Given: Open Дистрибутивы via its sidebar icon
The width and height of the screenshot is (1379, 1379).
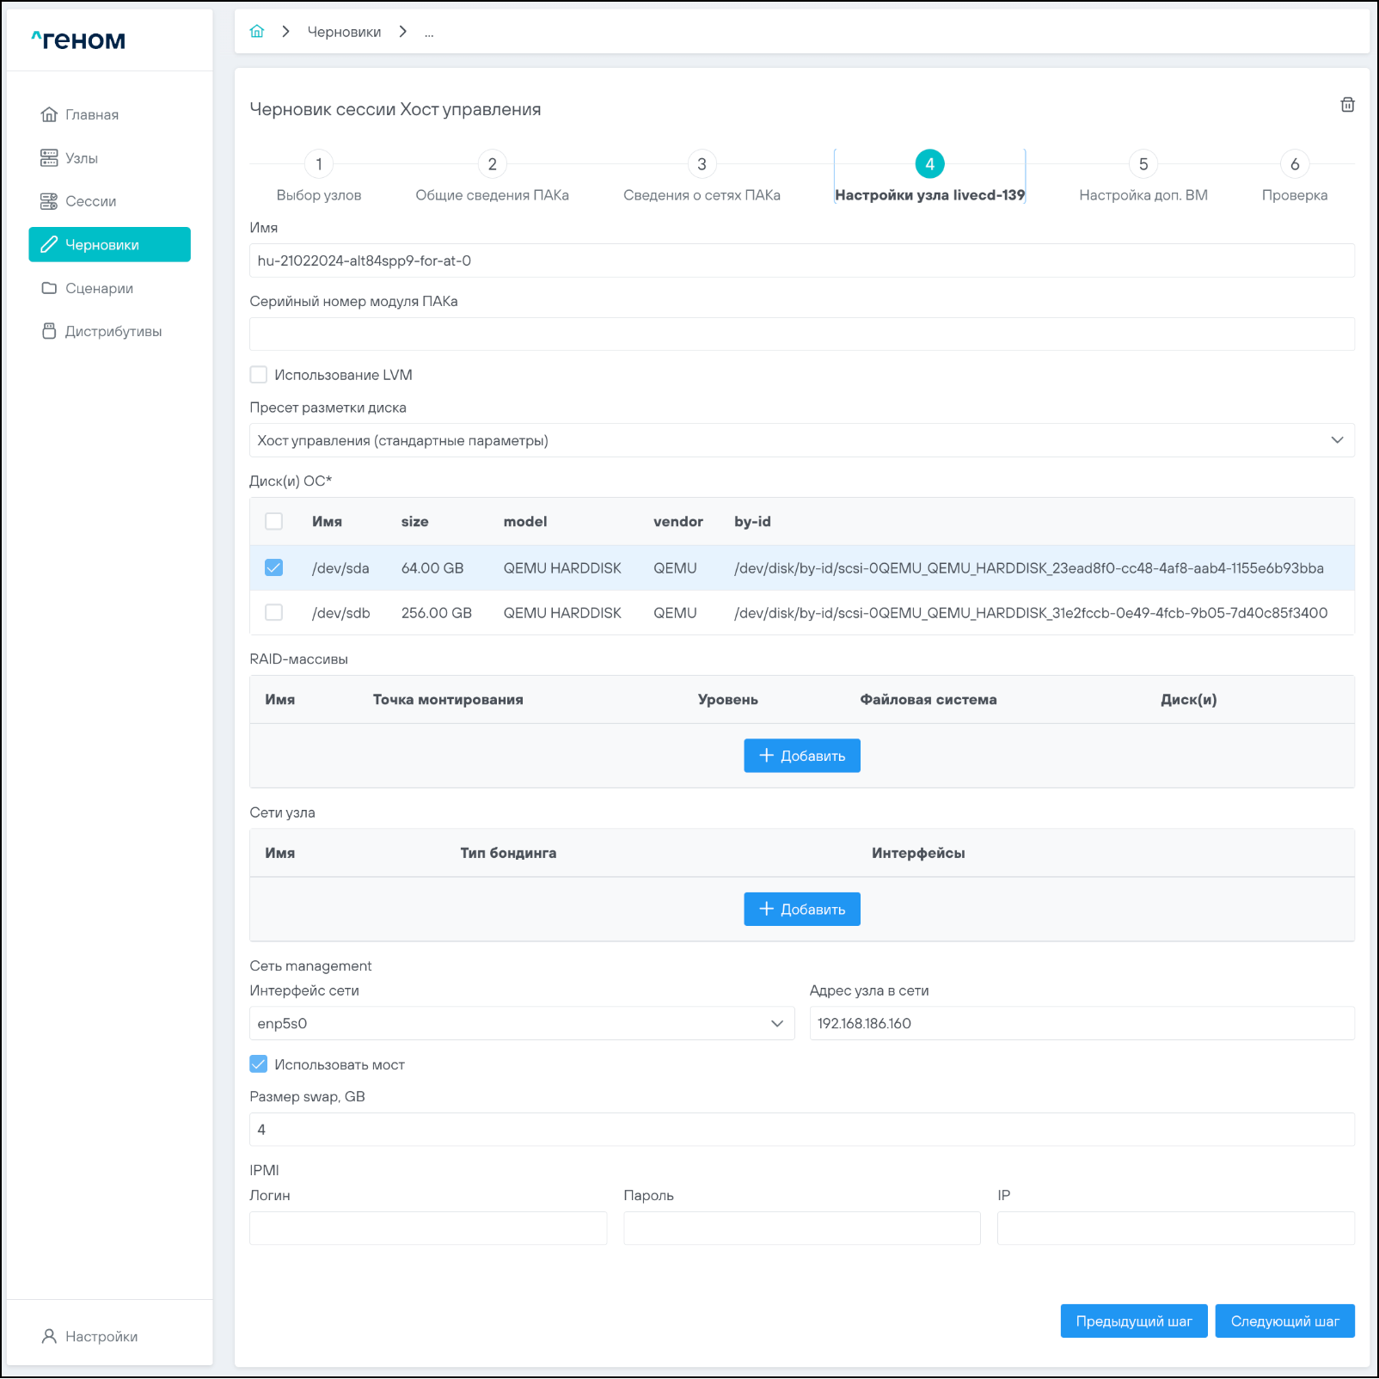Looking at the screenshot, I should coord(49,331).
